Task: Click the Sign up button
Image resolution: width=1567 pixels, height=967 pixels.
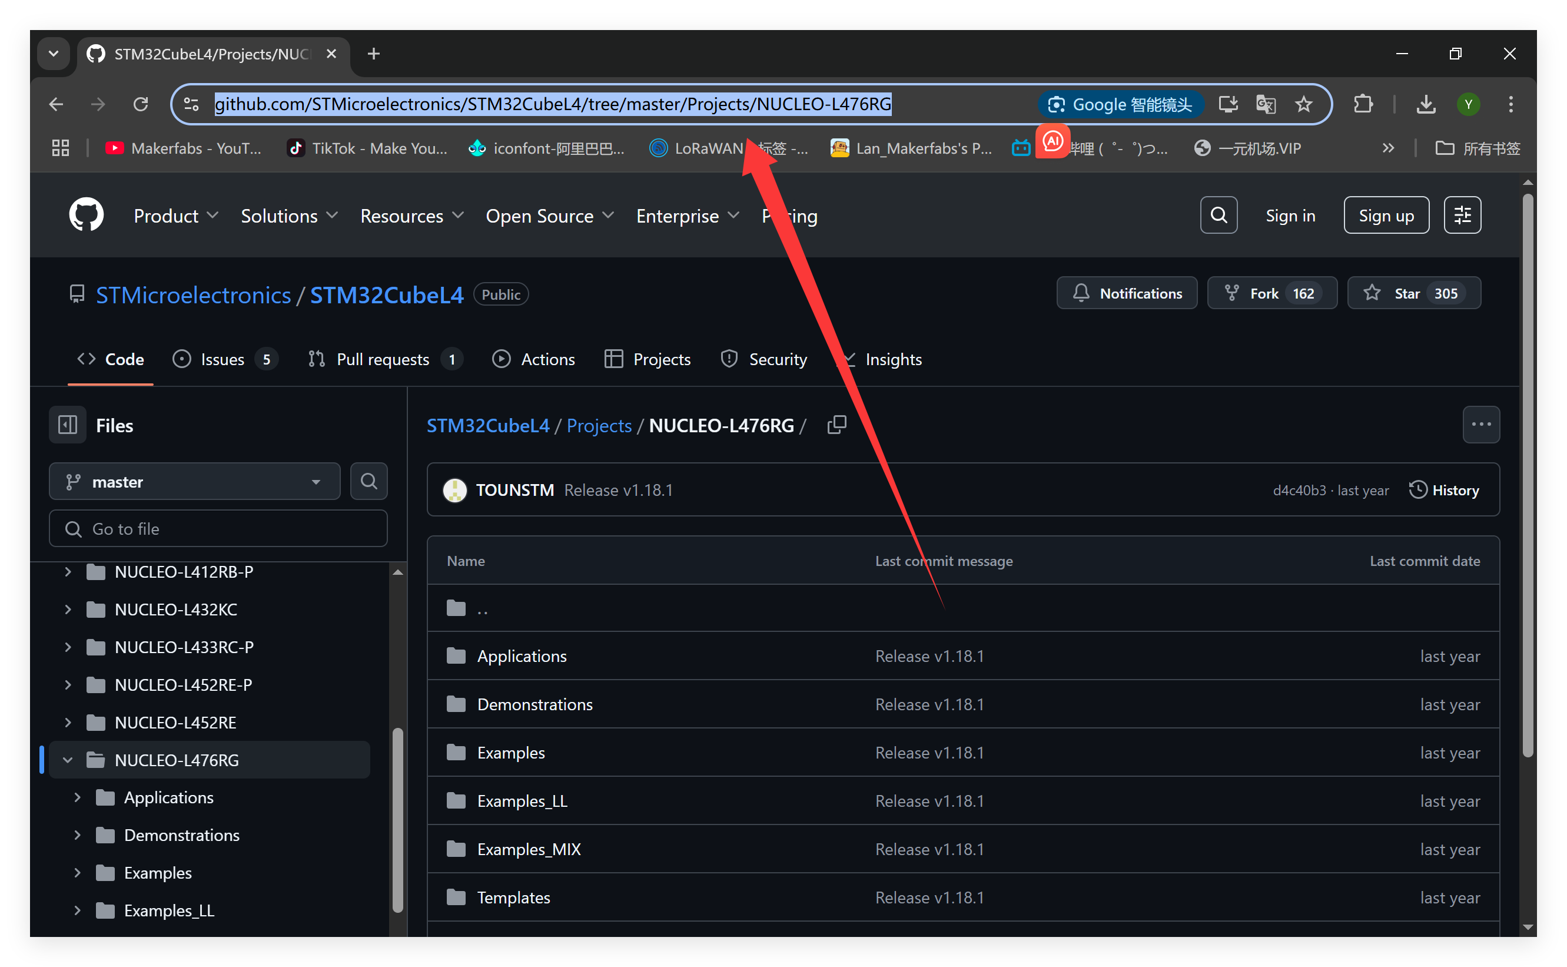Action: coord(1386,216)
